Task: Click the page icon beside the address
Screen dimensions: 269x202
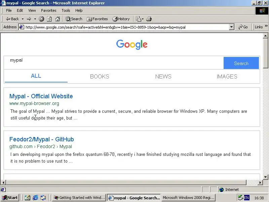Action: [x=22, y=27]
